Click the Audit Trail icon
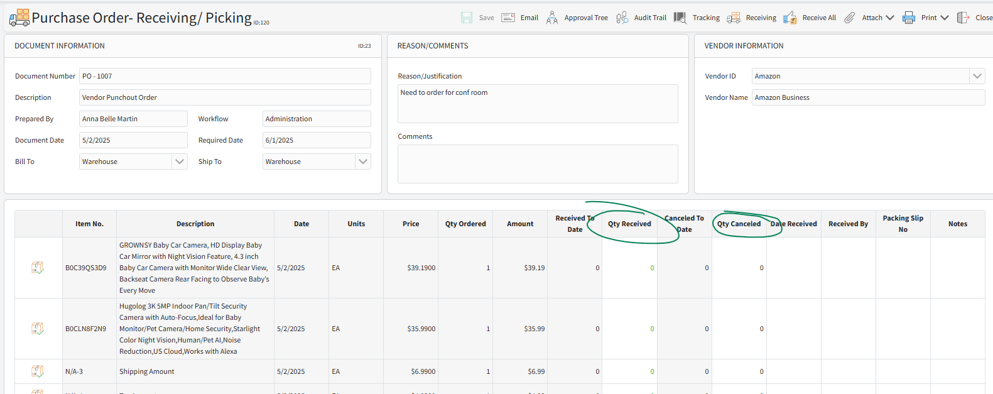993x394 pixels. [x=622, y=18]
